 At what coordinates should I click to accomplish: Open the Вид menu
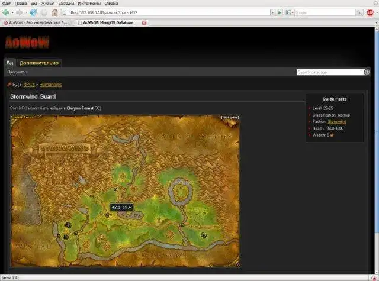click(x=34, y=4)
